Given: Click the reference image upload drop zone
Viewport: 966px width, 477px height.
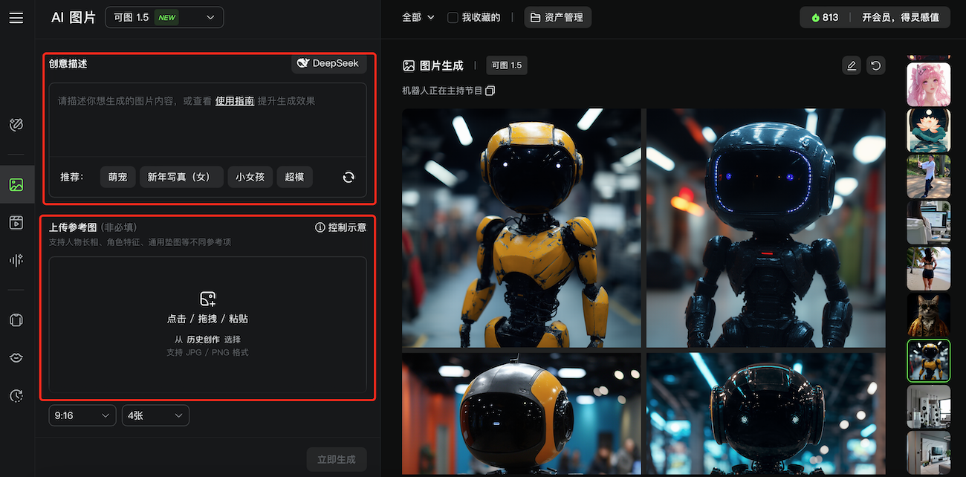Looking at the screenshot, I should (x=208, y=325).
